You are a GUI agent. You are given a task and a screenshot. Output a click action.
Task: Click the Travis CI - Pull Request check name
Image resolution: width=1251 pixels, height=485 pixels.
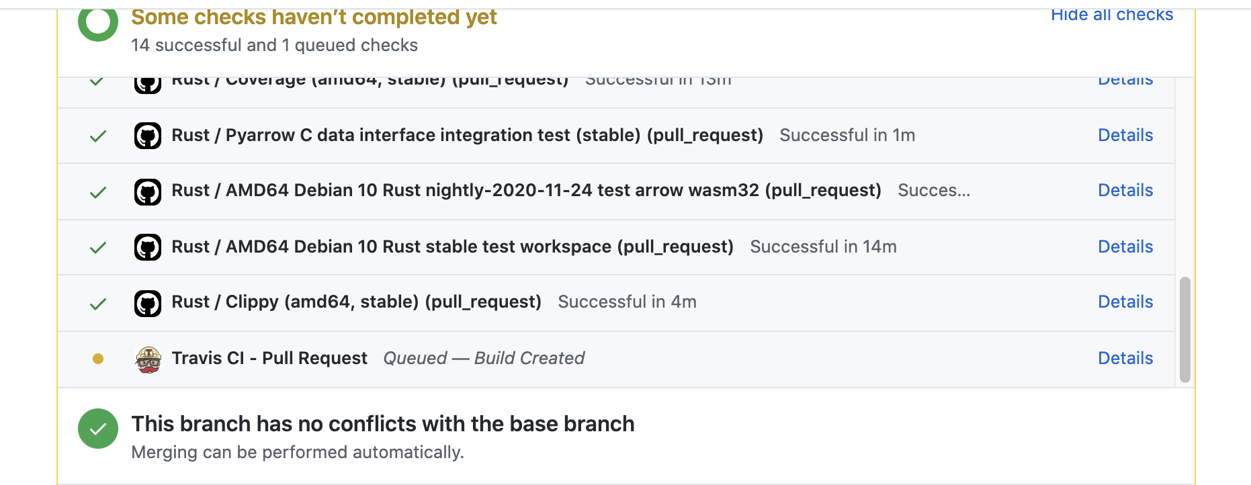(269, 358)
